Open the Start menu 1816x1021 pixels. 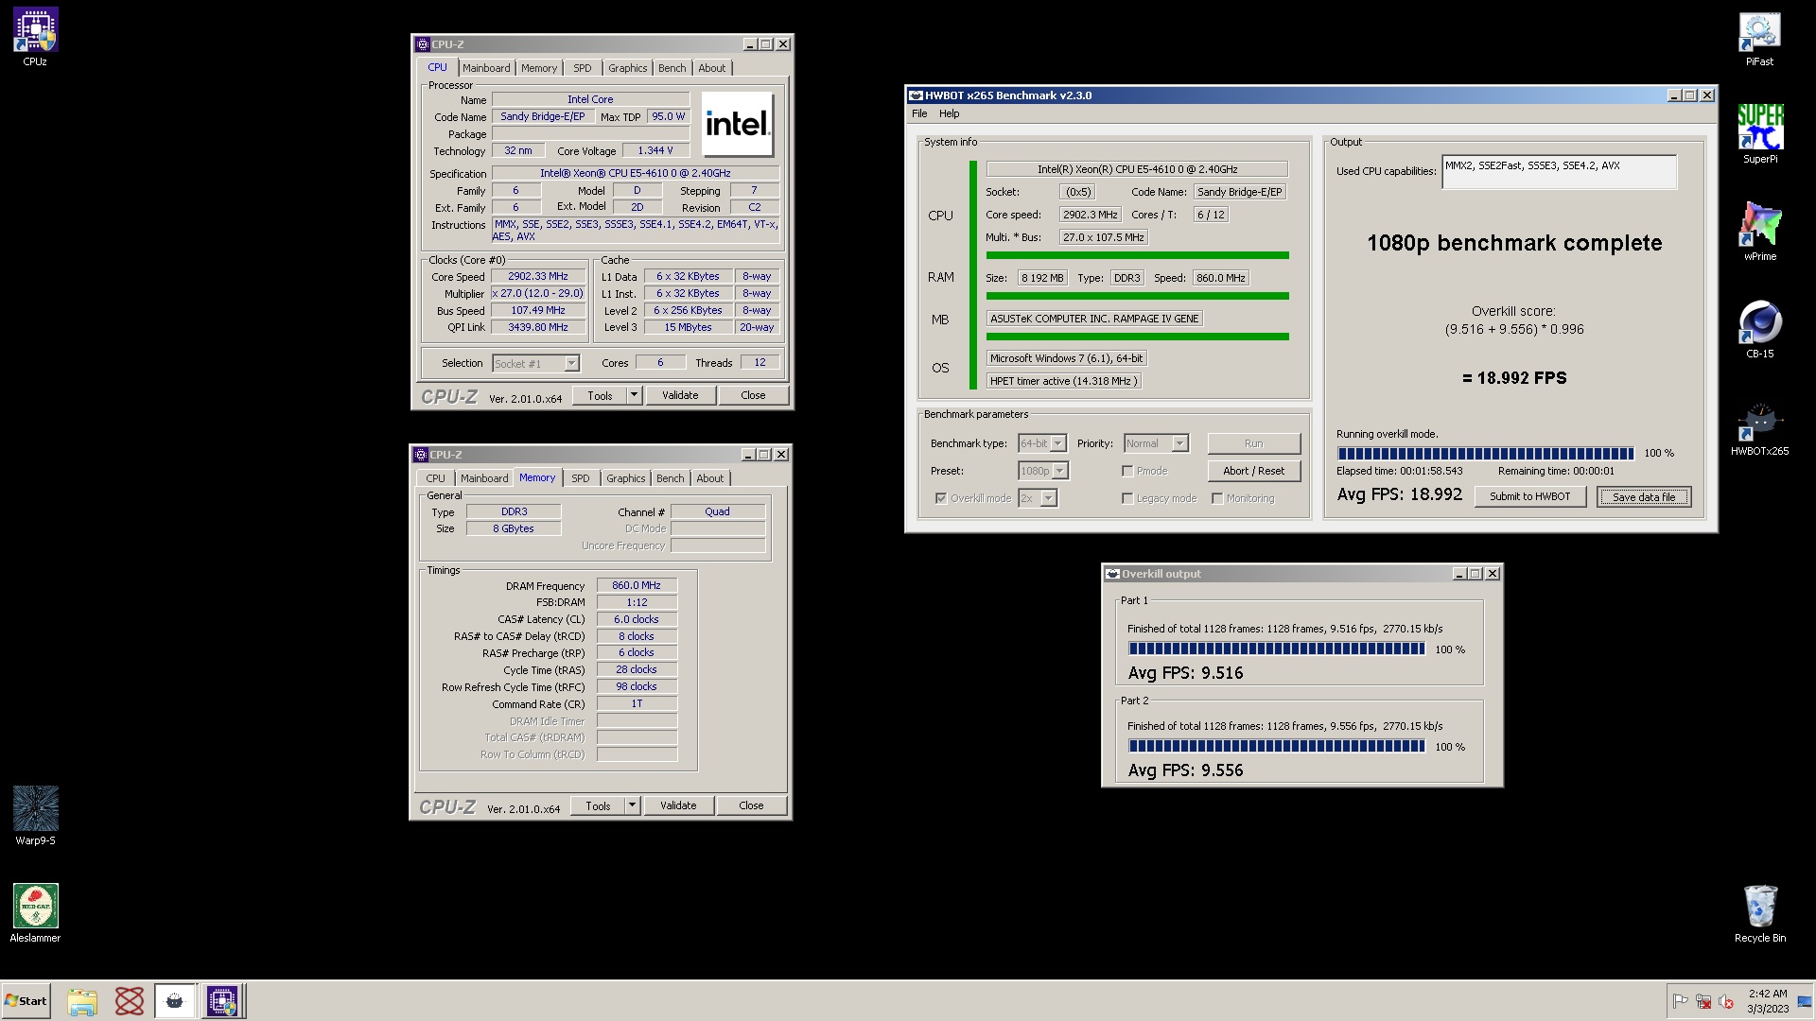[x=26, y=1001]
